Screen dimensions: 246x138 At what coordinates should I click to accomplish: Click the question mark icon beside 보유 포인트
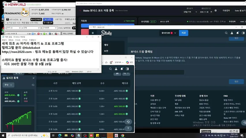tap(7, 19)
